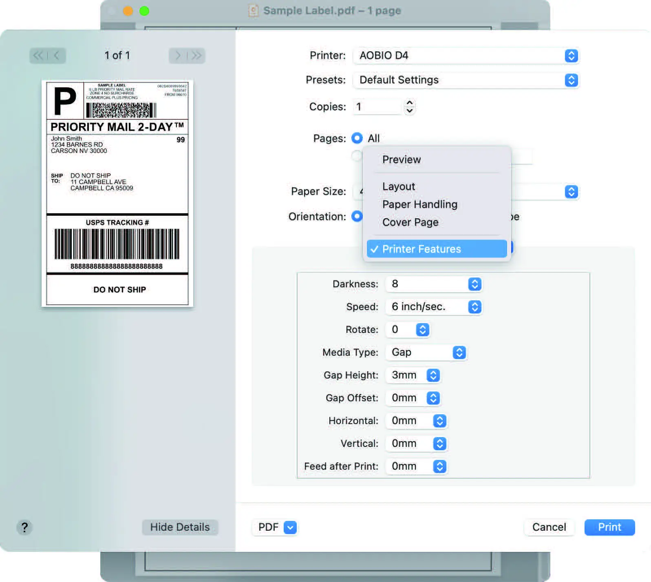
Task: Click the Cancel button
Action: coord(549,527)
